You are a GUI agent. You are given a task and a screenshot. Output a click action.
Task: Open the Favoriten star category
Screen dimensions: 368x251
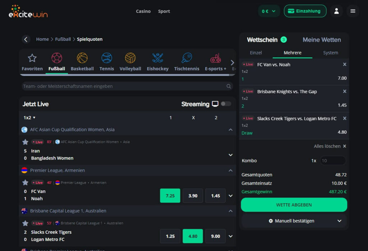tap(32, 62)
